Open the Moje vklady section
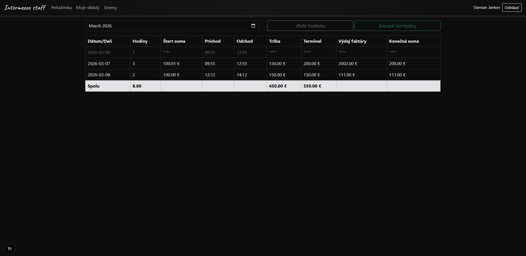 (88, 7)
